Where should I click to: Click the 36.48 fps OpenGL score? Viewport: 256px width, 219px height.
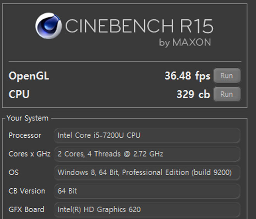(x=187, y=76)
